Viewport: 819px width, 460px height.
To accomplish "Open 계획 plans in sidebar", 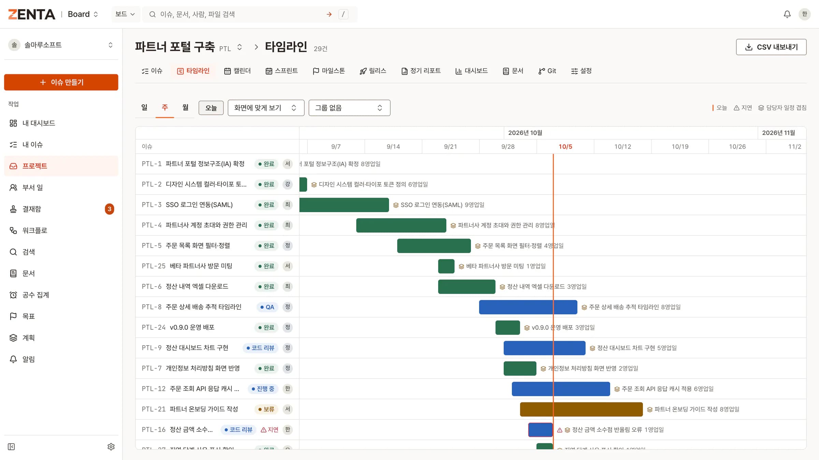I will [61, 338].
